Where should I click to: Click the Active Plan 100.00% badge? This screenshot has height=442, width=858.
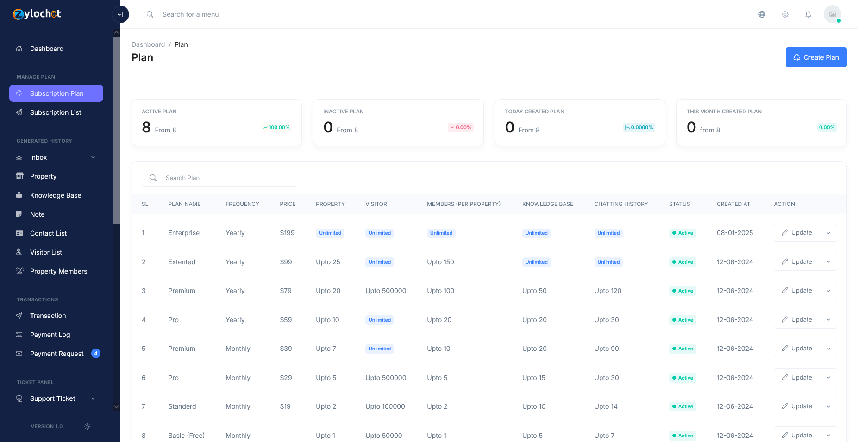(276, 127)
